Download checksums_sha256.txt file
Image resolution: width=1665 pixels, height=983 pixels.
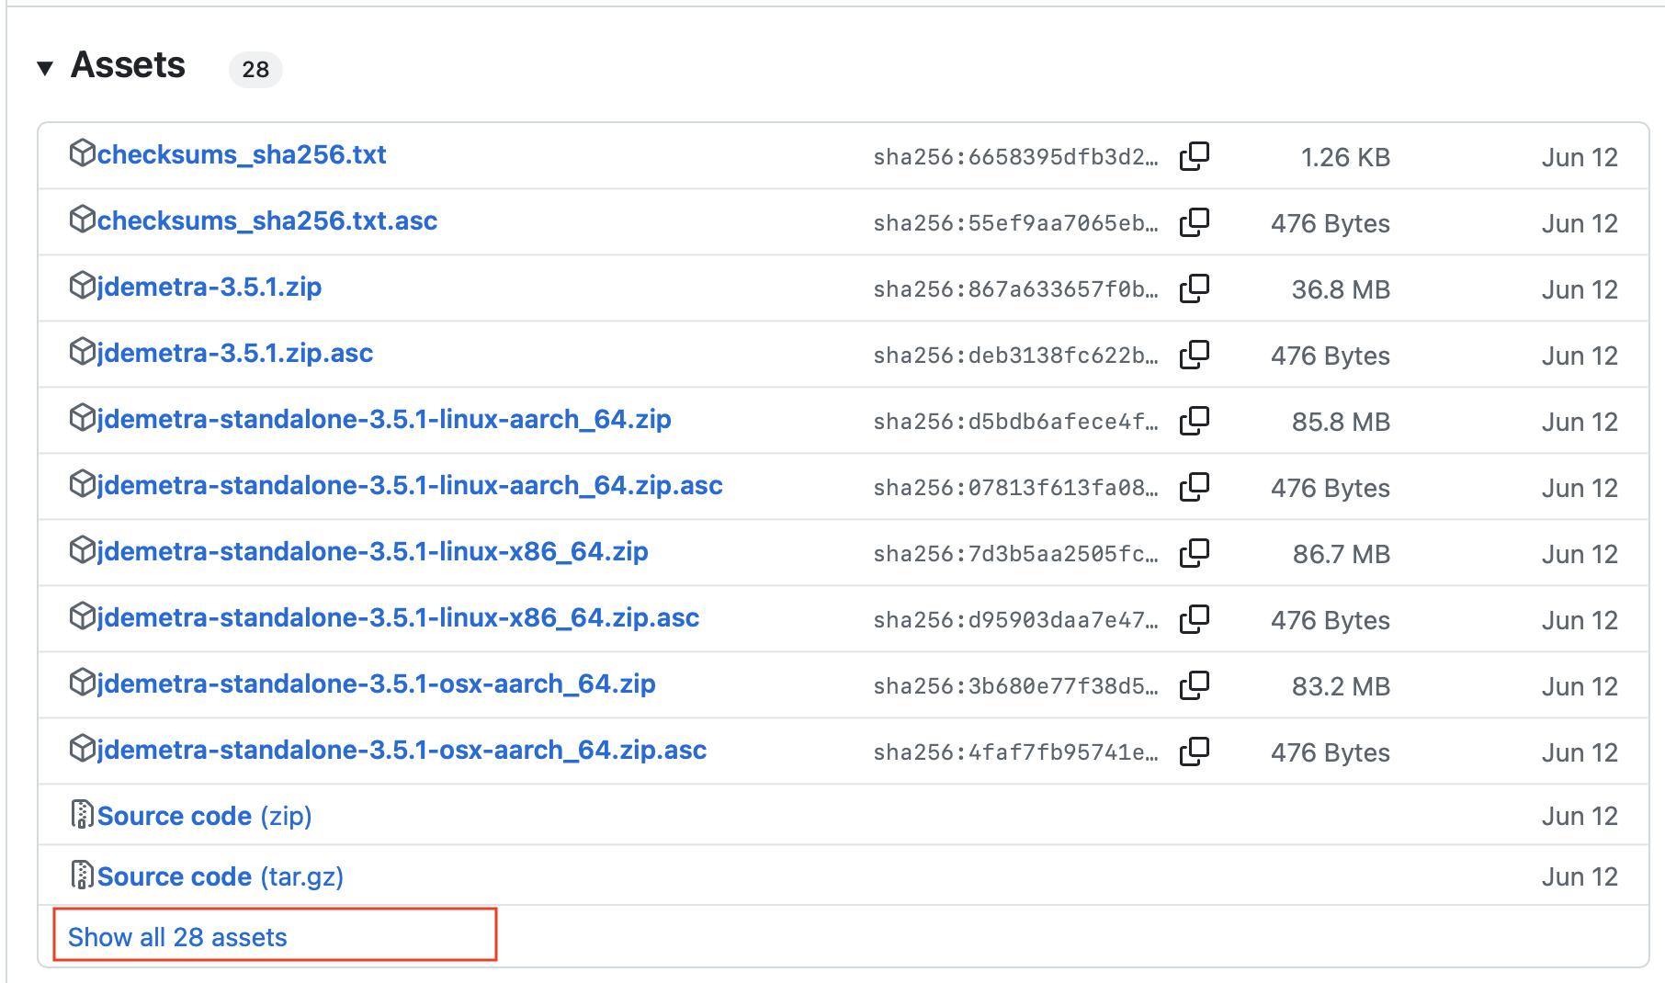coord(241,155)
